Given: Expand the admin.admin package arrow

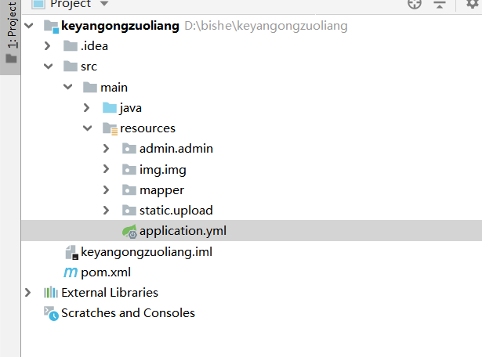Looking at the screenshot, I should click(x=107, y=149).
